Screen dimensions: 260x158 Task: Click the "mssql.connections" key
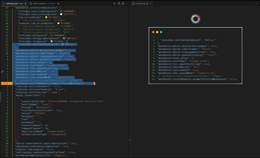[28, 95]
